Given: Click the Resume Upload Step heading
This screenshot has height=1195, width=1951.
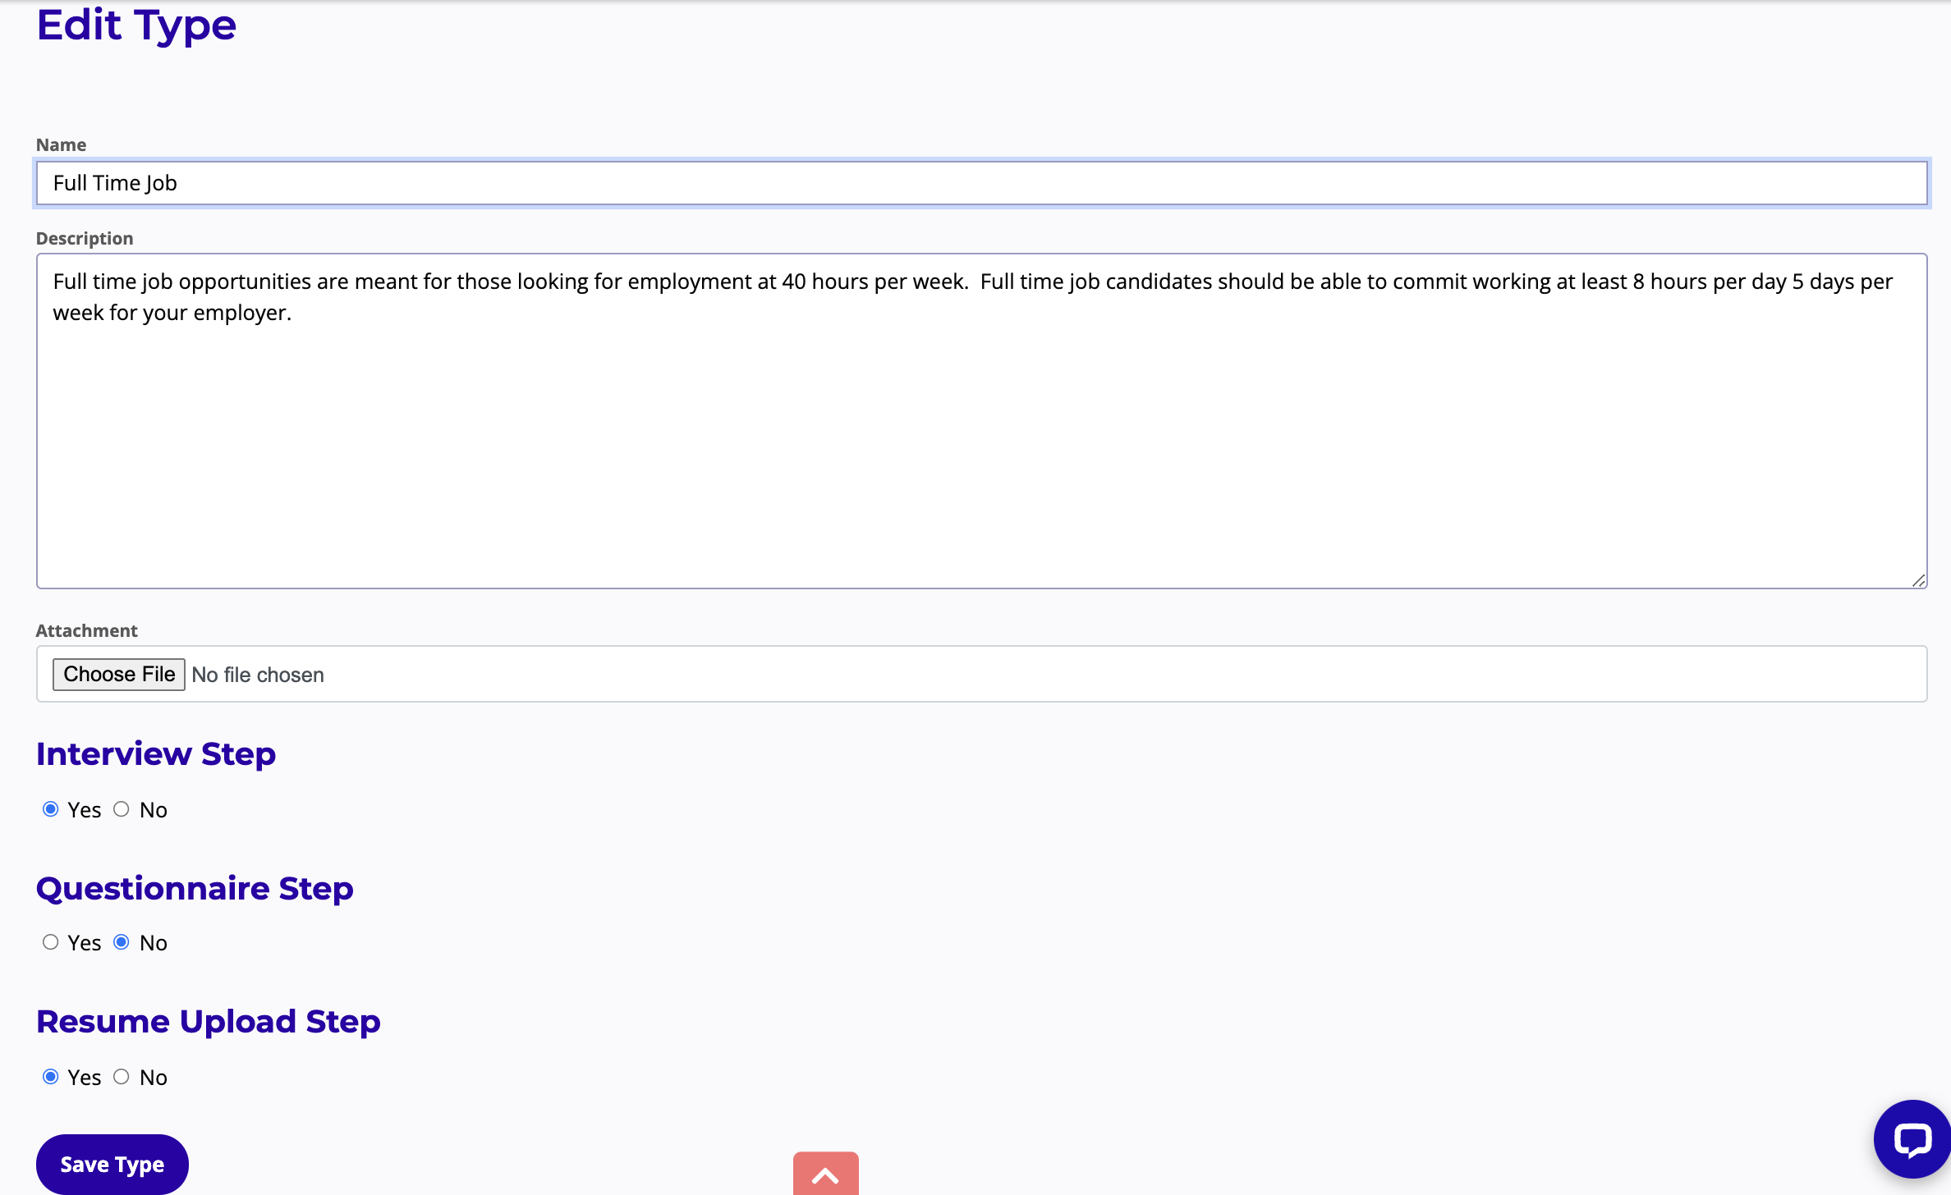Looking at the screenshot, I should pyautogui.click(x=209, y=1022).
